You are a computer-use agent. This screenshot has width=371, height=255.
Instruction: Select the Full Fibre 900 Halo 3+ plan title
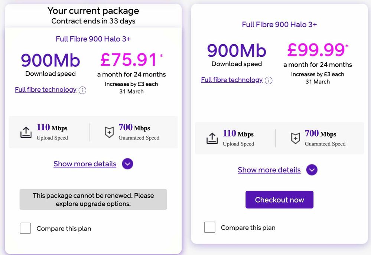pos(279,24)
